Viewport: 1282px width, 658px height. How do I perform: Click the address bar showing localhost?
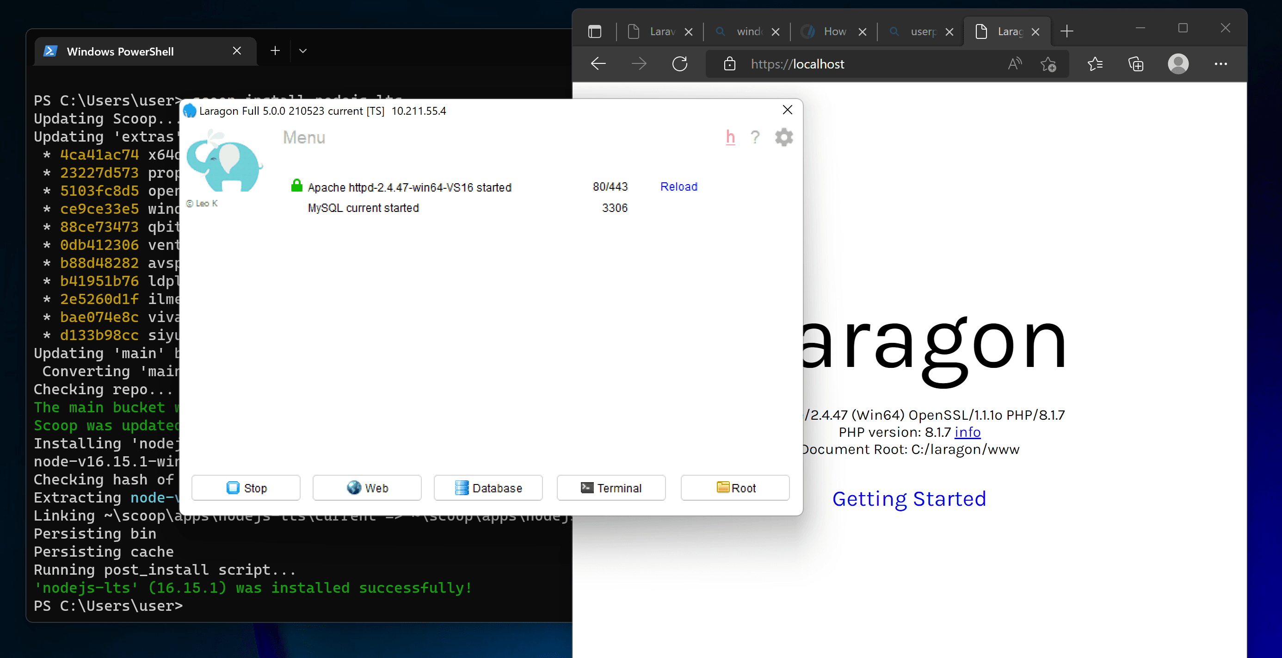pyautogui.click(x=797, y=64)
